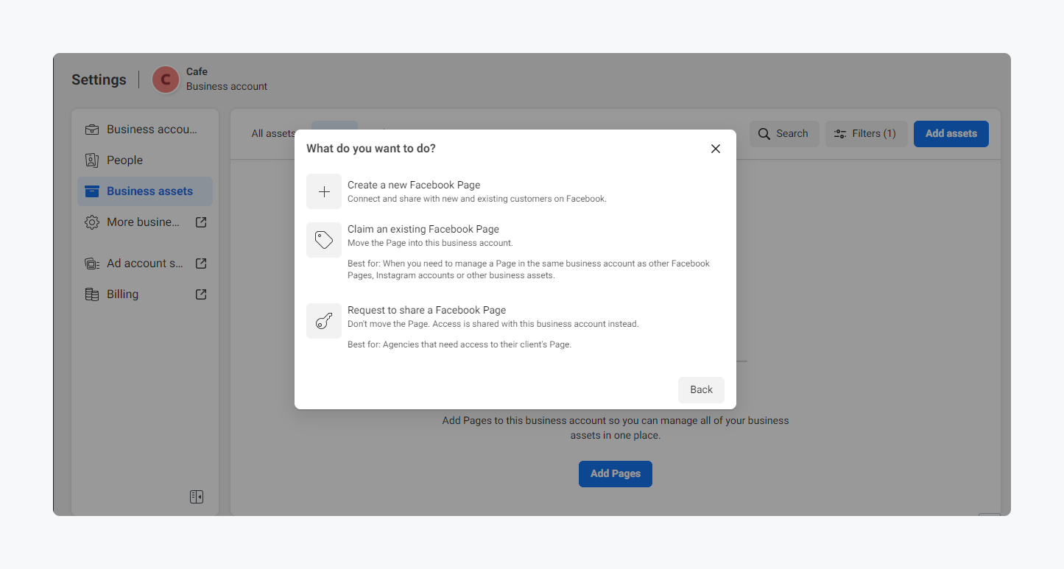This screenshot has height=569, width=1064.
Task: Switch to the All assets tab
Action: tap(272, 134)
